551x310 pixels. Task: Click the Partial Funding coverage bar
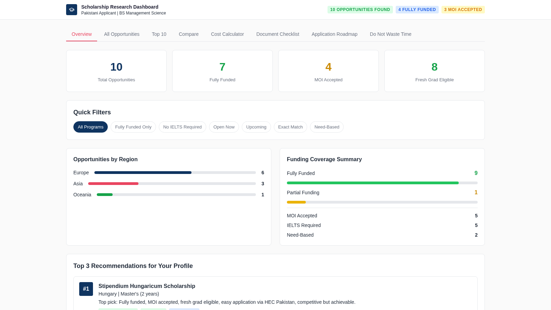[382, 202]
